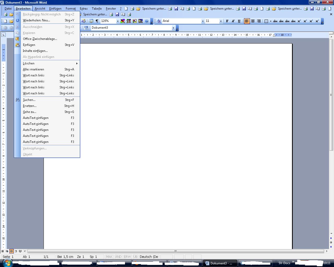
Task: Select centered text alignment
Action: tap(253, 21)
